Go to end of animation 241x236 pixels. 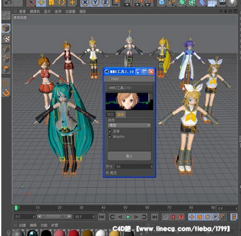coord(155,217)
